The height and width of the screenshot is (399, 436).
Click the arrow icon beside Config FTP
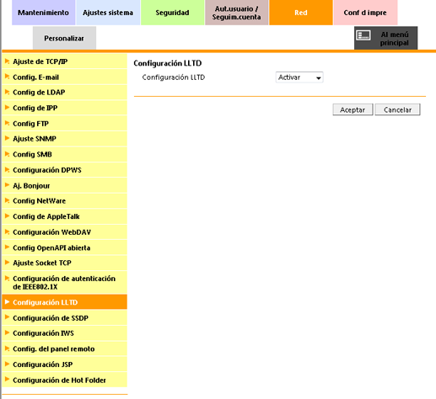8,123
